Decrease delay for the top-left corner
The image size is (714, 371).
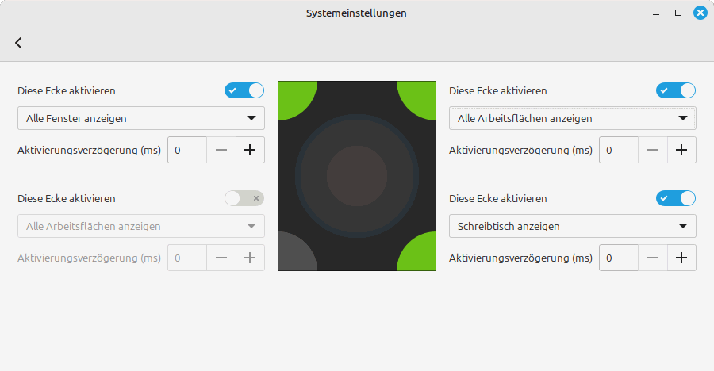pos(221,150)
